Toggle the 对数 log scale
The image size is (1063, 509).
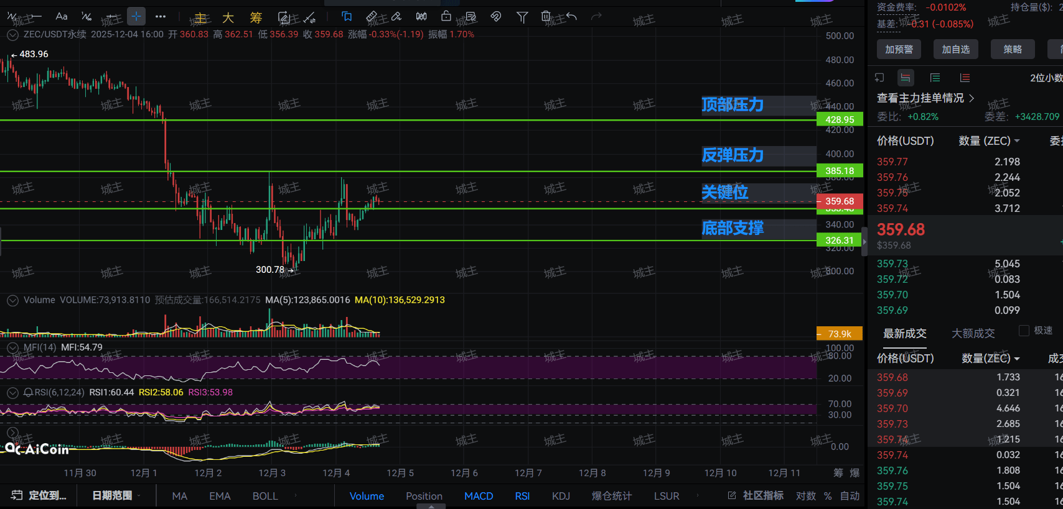coord(806,496)
